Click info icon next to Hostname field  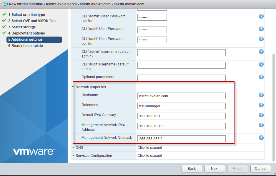[x=261, y=95]
